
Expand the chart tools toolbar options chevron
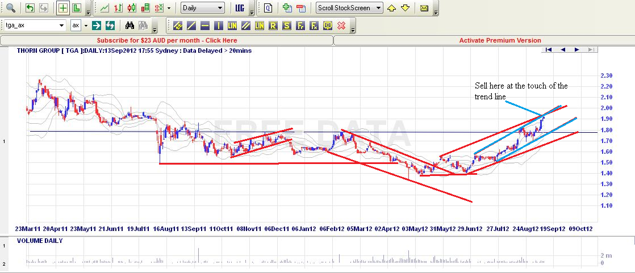click(89, 12)
